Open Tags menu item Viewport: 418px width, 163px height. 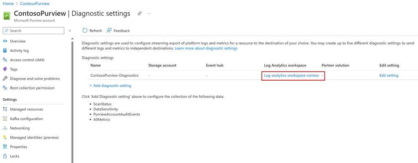click(x=13, y=69)
